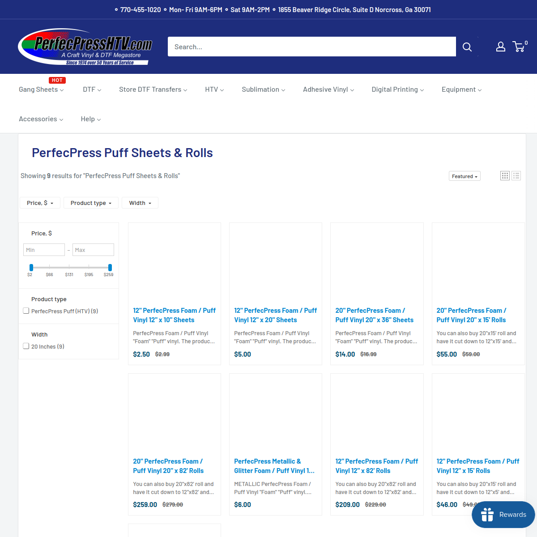Open the Metallic & Glitter Foam product link

(274, 466)
